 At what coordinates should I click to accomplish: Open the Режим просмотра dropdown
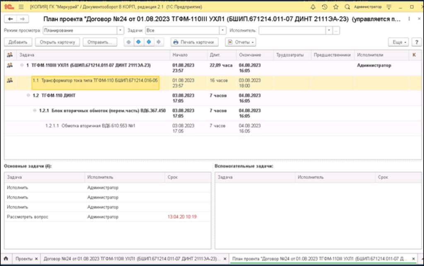point(120,30)
